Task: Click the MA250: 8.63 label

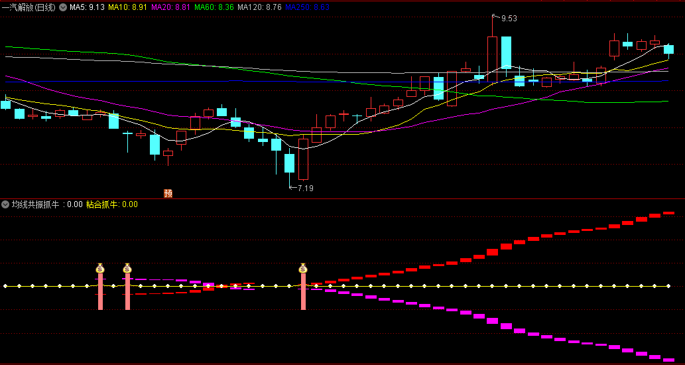Action: click(x=307, y=7)
